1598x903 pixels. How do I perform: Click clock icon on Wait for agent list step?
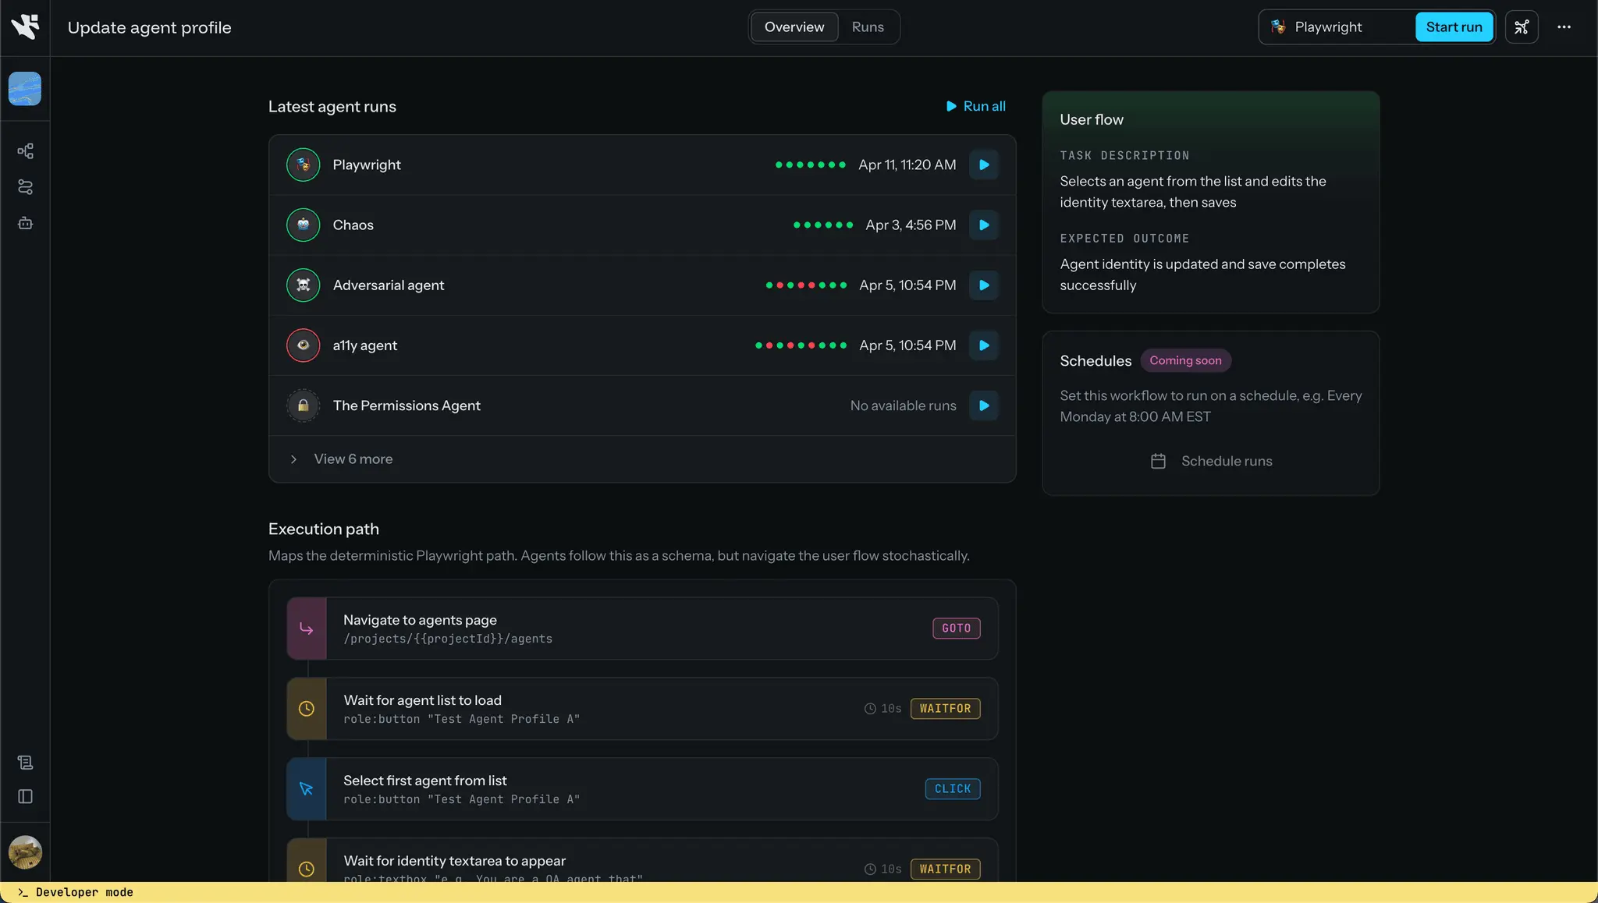pyautogui.click(x=307, y=709)
